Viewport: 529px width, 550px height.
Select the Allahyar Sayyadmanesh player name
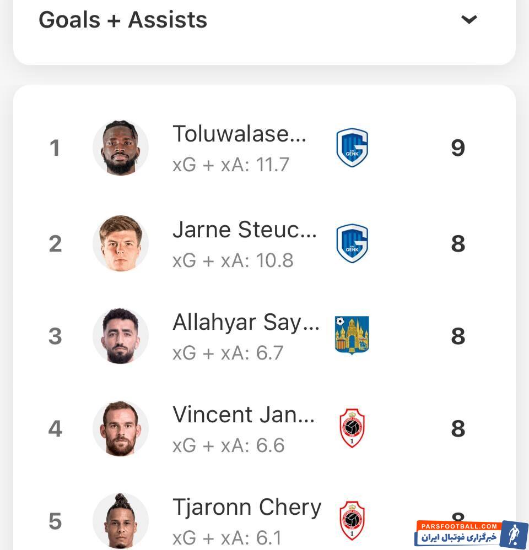[x=246, y=322]
